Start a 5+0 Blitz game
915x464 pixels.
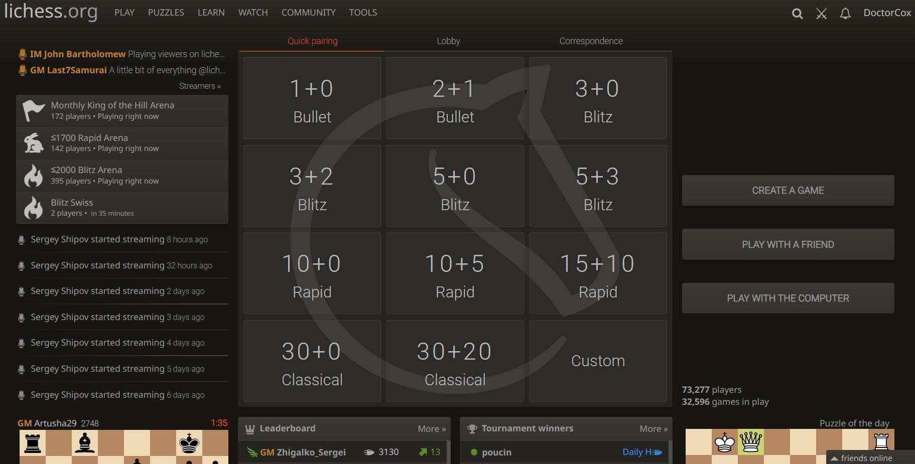(x=455, y=186)
